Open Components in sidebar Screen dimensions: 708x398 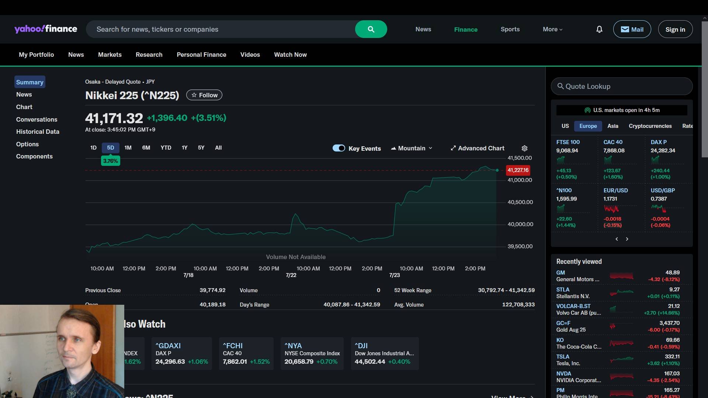34,156
